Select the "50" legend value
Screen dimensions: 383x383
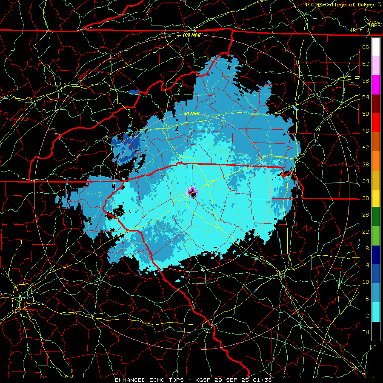tap(366, 114)
